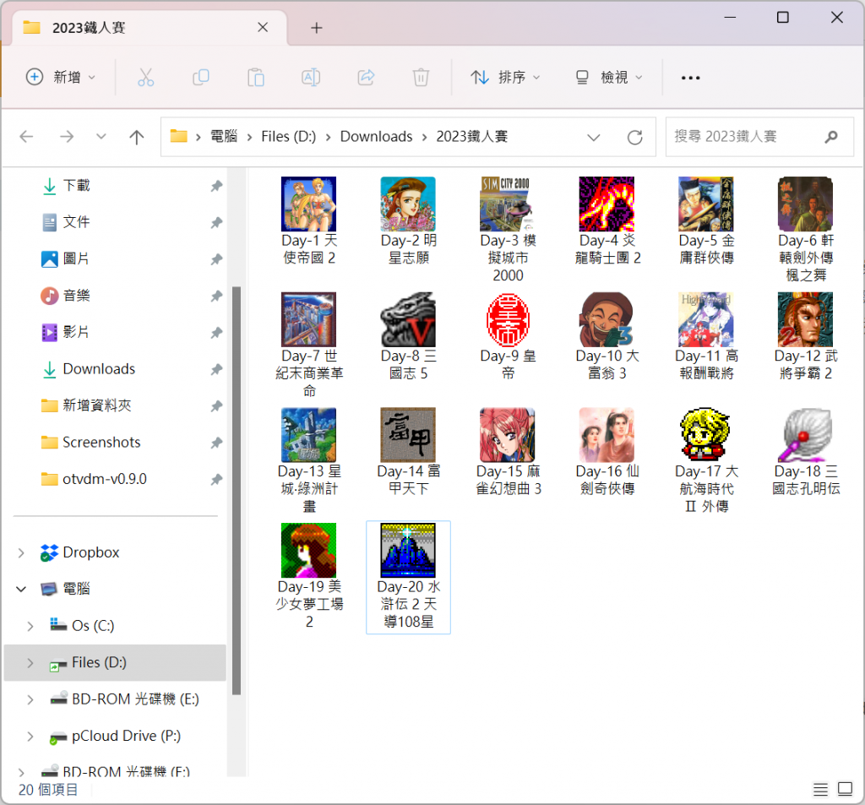The height and width of the screenshot is (805, 865).
Task: Select Day-3 模擬城市 2000 SimCity icon
Action: click(507, 204)
